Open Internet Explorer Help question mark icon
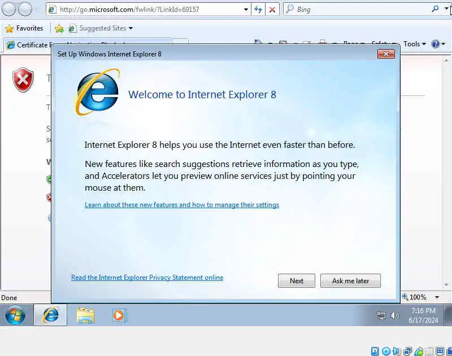Viewport: 452px width, 356px height. [435, 44]
